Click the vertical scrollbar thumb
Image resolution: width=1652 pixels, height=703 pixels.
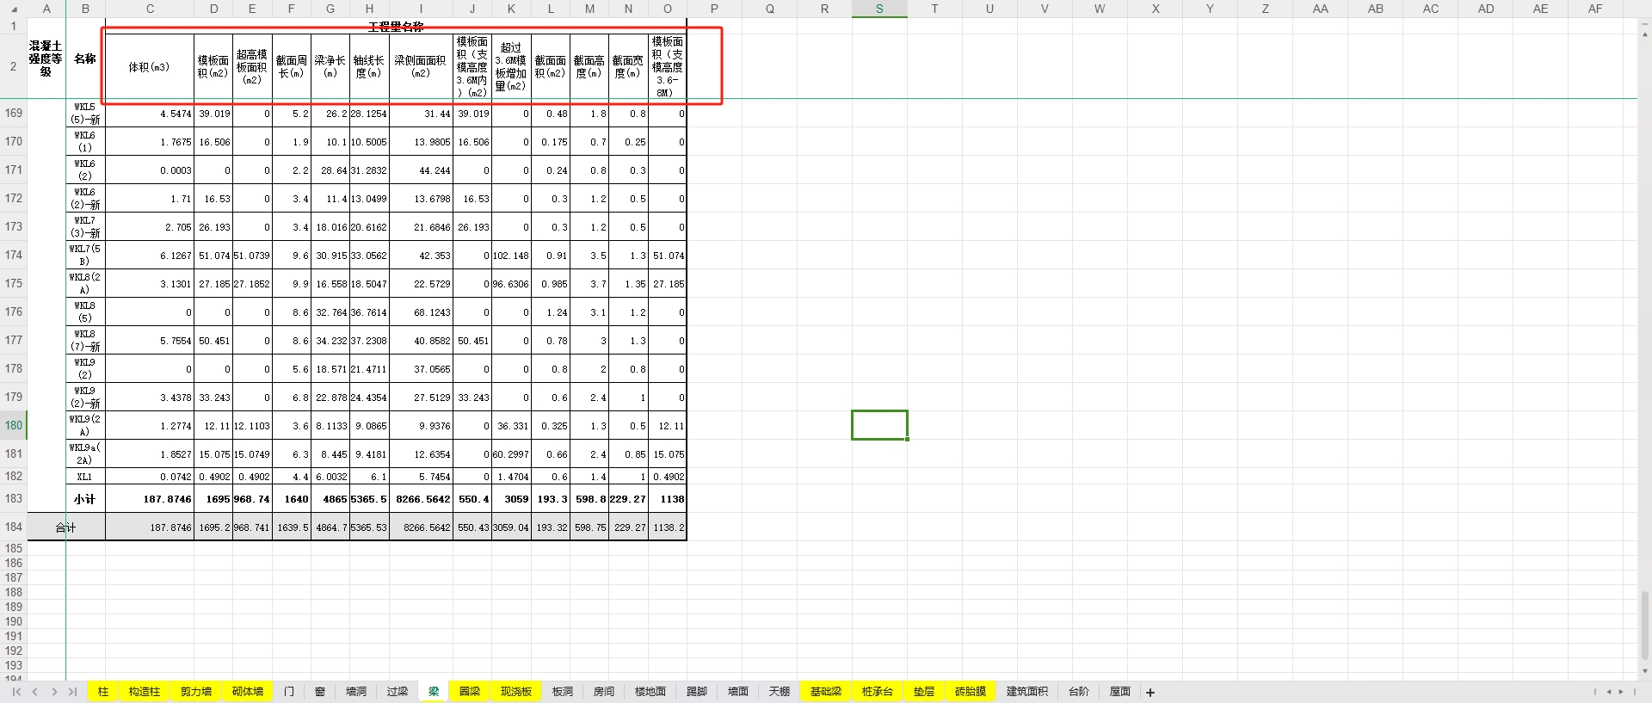point(1645,625)
